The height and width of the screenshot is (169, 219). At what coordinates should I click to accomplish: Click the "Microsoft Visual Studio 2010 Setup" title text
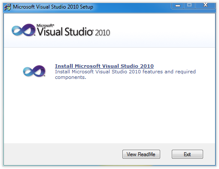(53, 7)
